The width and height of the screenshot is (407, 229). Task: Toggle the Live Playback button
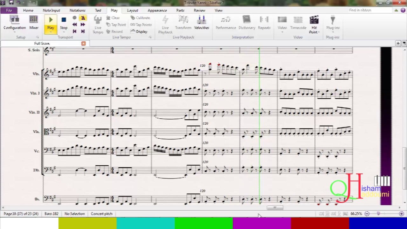[165, 24]
